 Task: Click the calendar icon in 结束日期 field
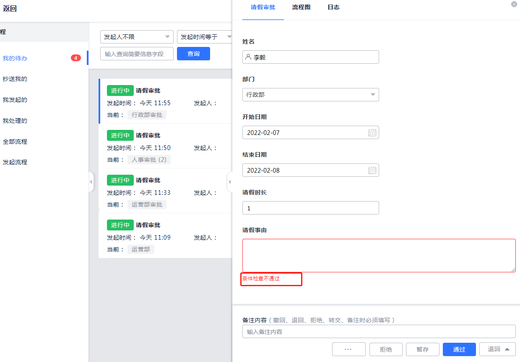pyautogui.click(x=372, y=171)
